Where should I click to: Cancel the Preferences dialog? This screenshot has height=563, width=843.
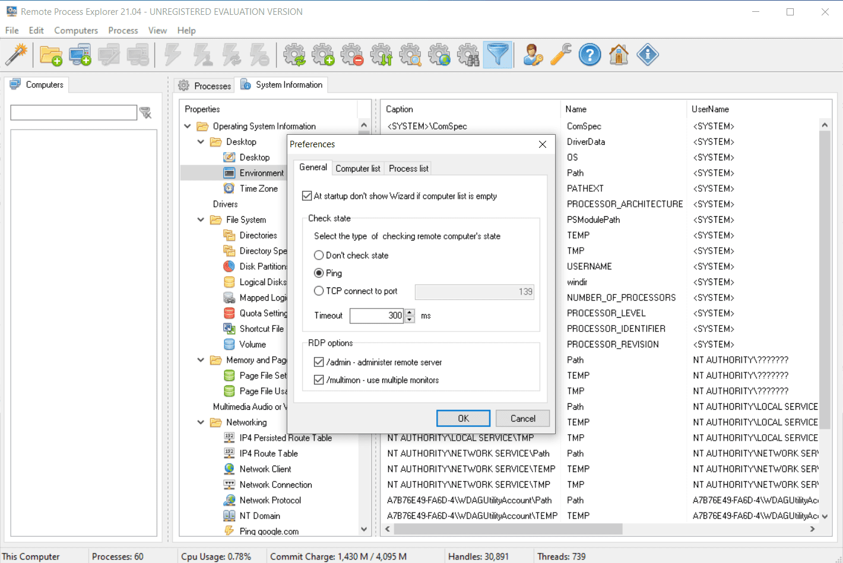click(523, 418)
